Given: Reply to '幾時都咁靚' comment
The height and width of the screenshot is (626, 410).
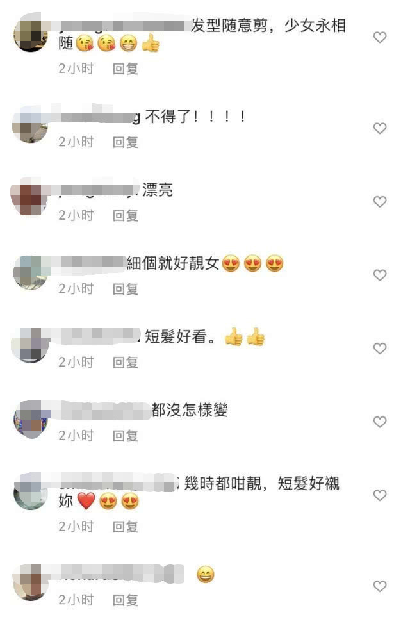Looking at the screenshot, I should tap(126, 527).
